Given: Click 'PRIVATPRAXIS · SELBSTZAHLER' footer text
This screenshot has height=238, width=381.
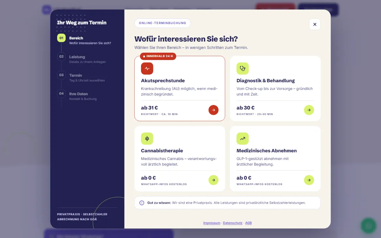Looking at the screenshot, I should click(82, 214).
